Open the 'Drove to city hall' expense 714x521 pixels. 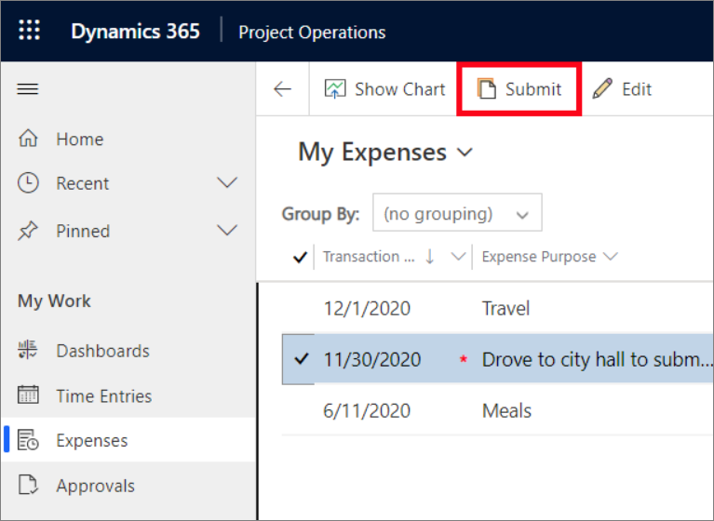[x=597, y=359]
